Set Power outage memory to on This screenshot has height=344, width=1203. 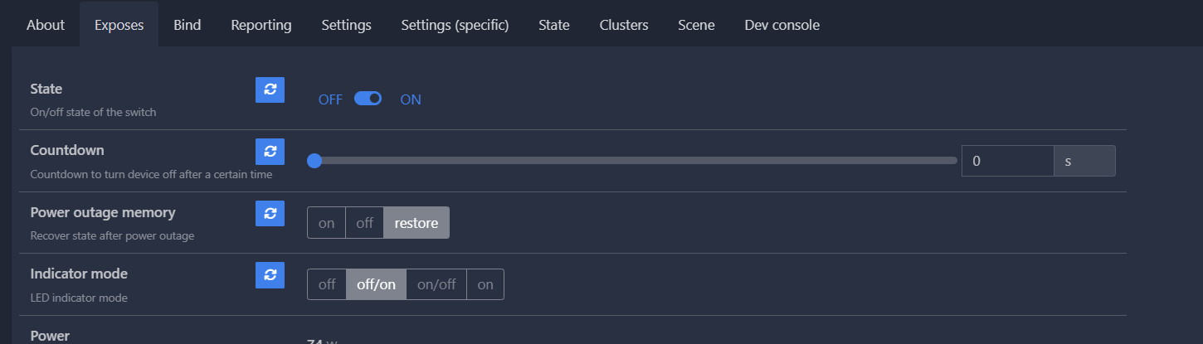326,223
